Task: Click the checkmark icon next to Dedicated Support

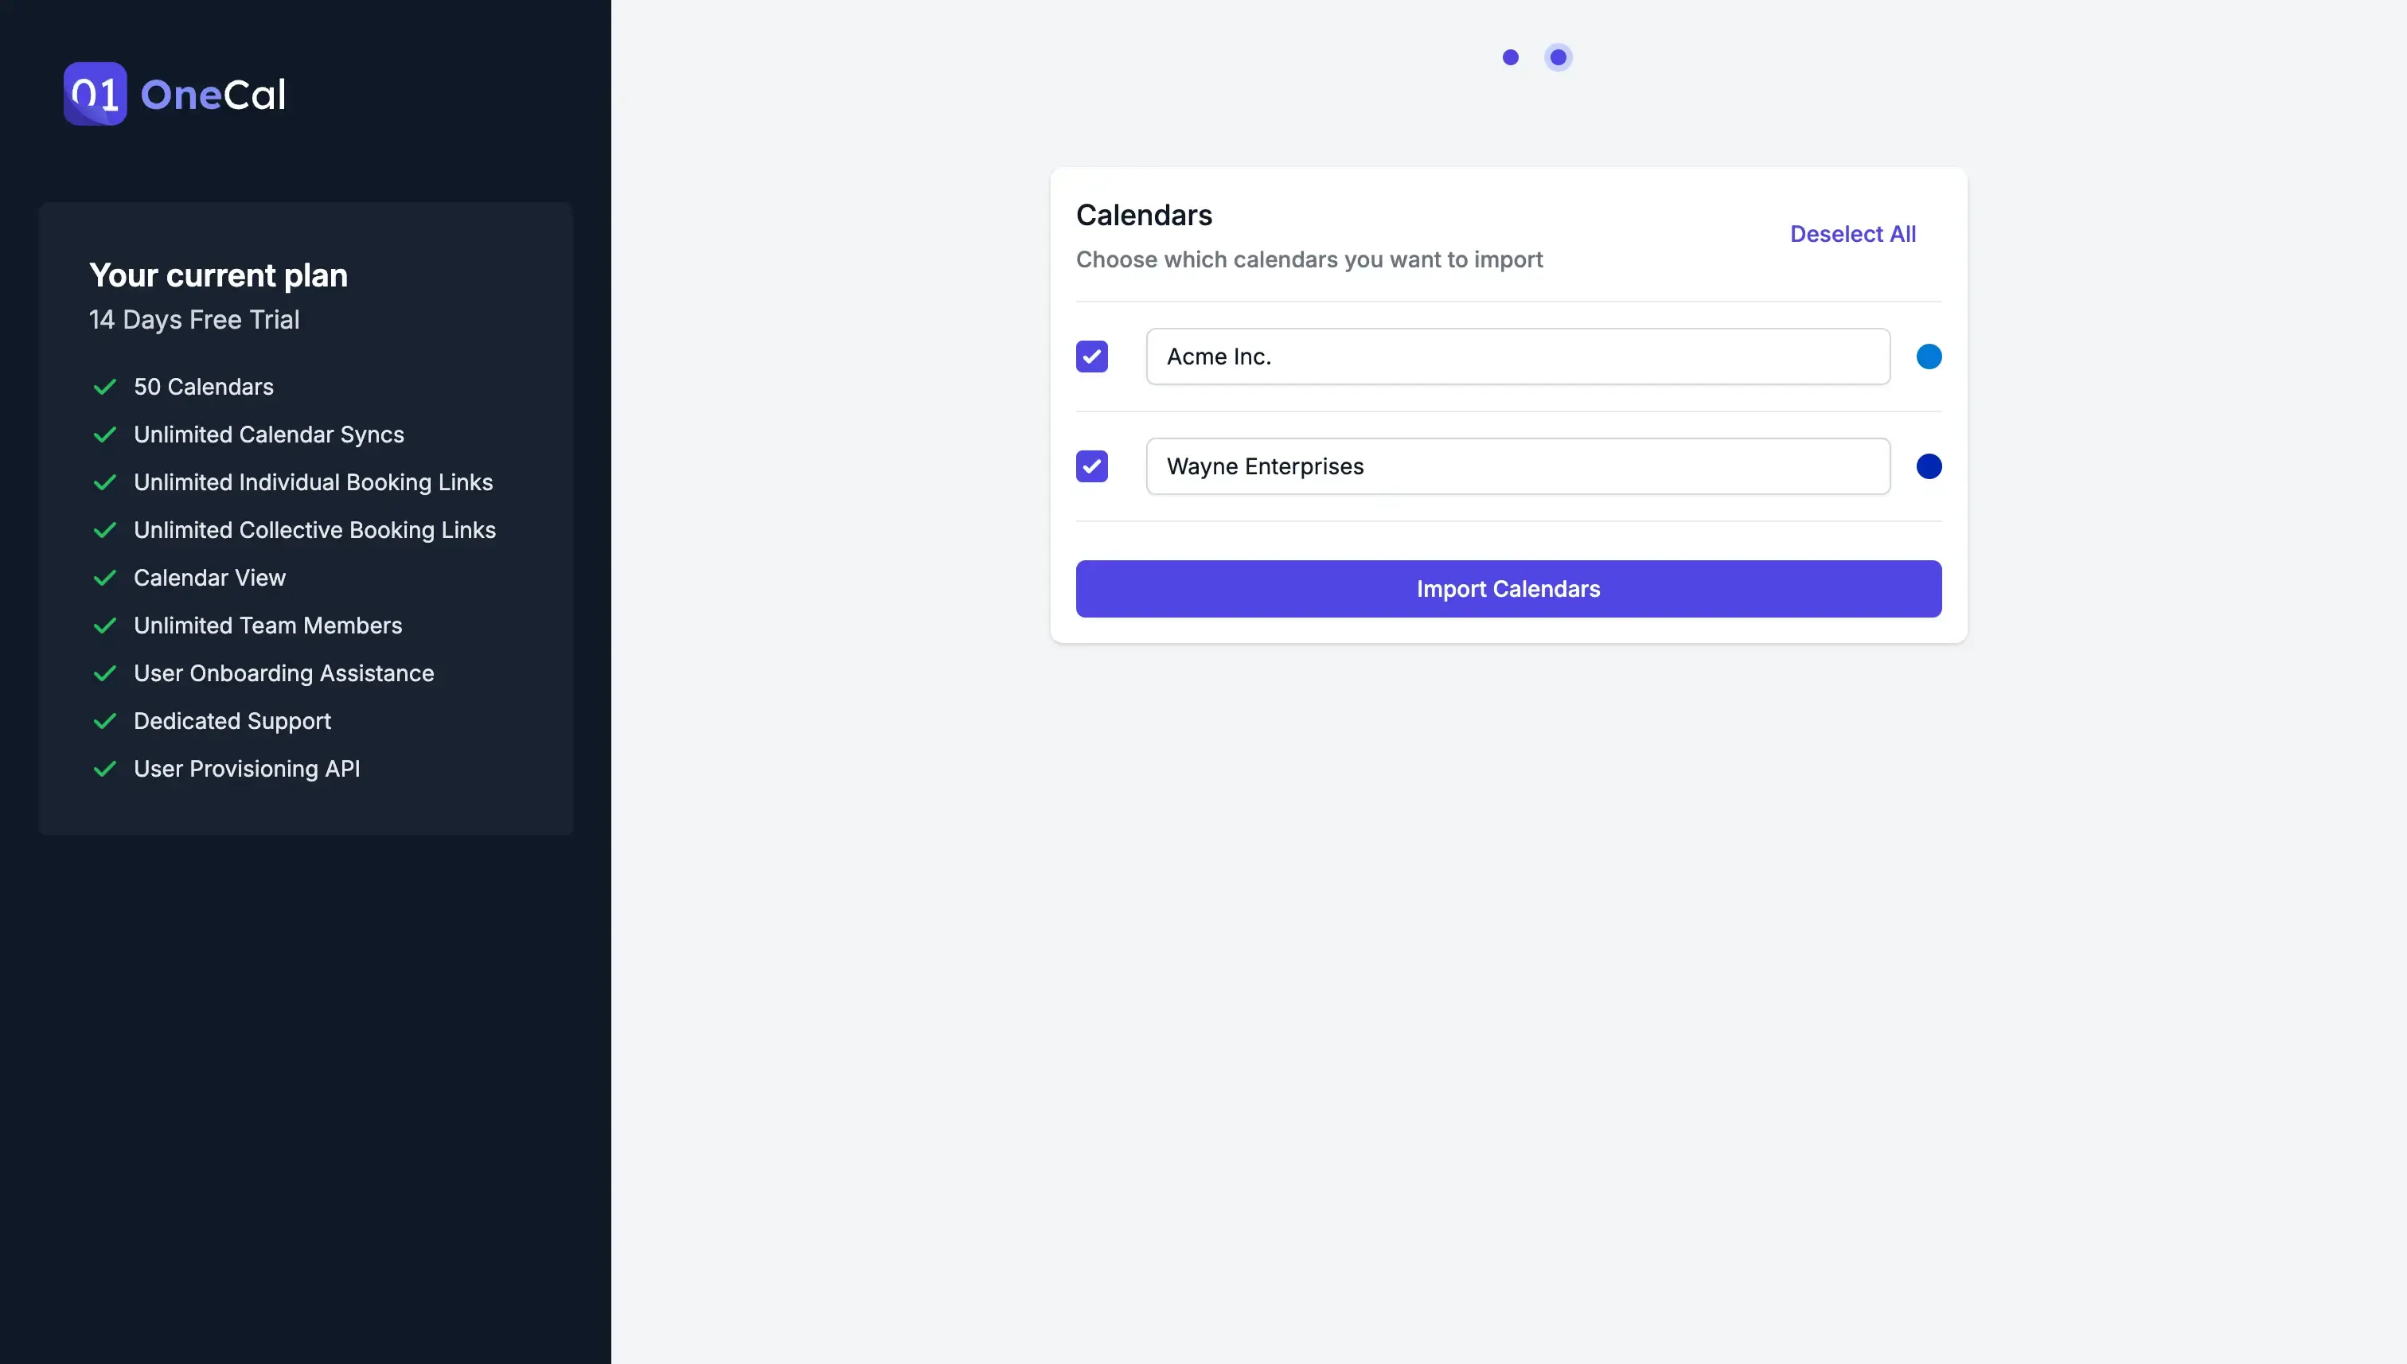Action: click(x=104, y=721)
